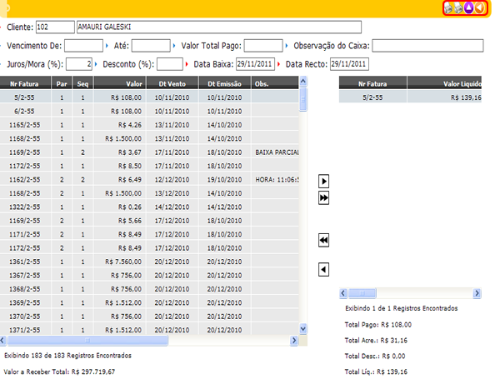Move all invoices back with double left arrow
Viewport: 500px width, 379px height.
click(324, 240)
